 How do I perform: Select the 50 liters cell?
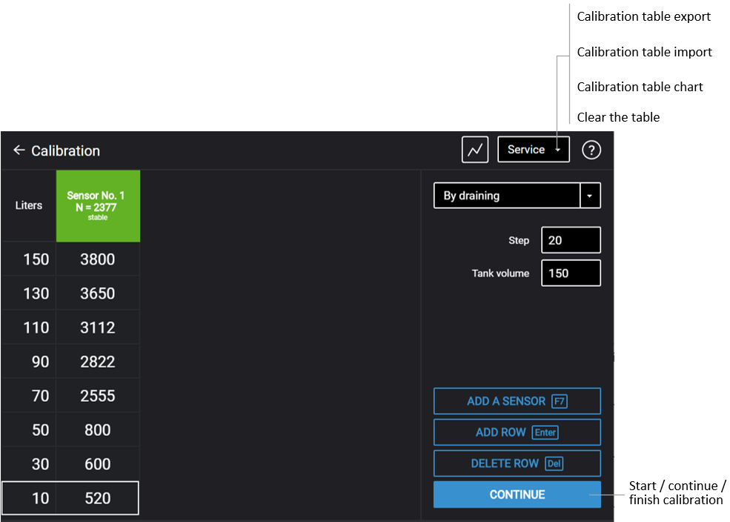point(29,430)
